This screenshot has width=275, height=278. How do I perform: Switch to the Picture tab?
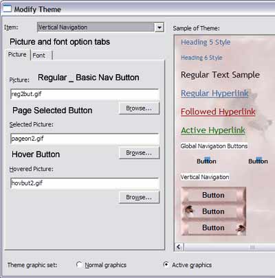[x=17, y=55]
